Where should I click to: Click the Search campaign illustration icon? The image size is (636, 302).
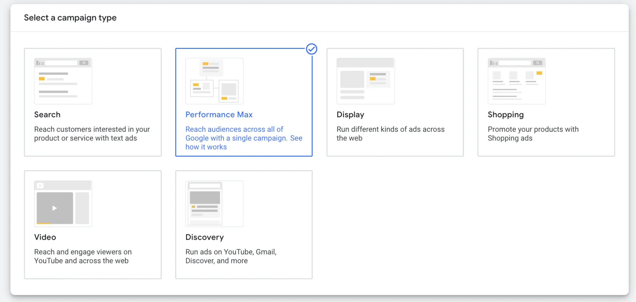(x=63, y=81)
